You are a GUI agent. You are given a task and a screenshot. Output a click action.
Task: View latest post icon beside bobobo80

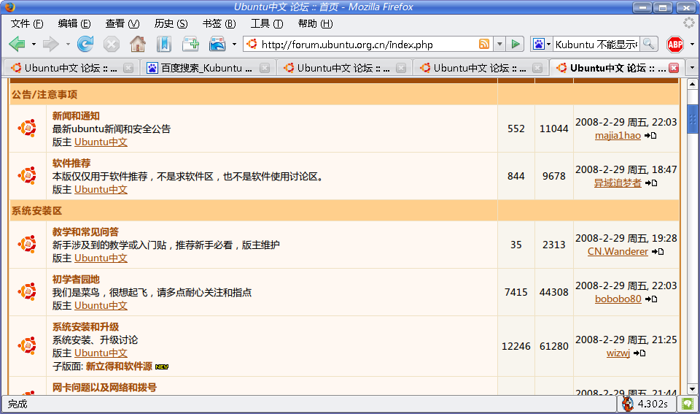(x=651, y=299)
